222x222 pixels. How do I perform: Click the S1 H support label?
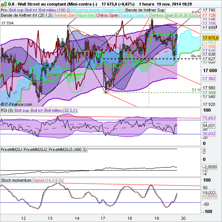[196, 90]
